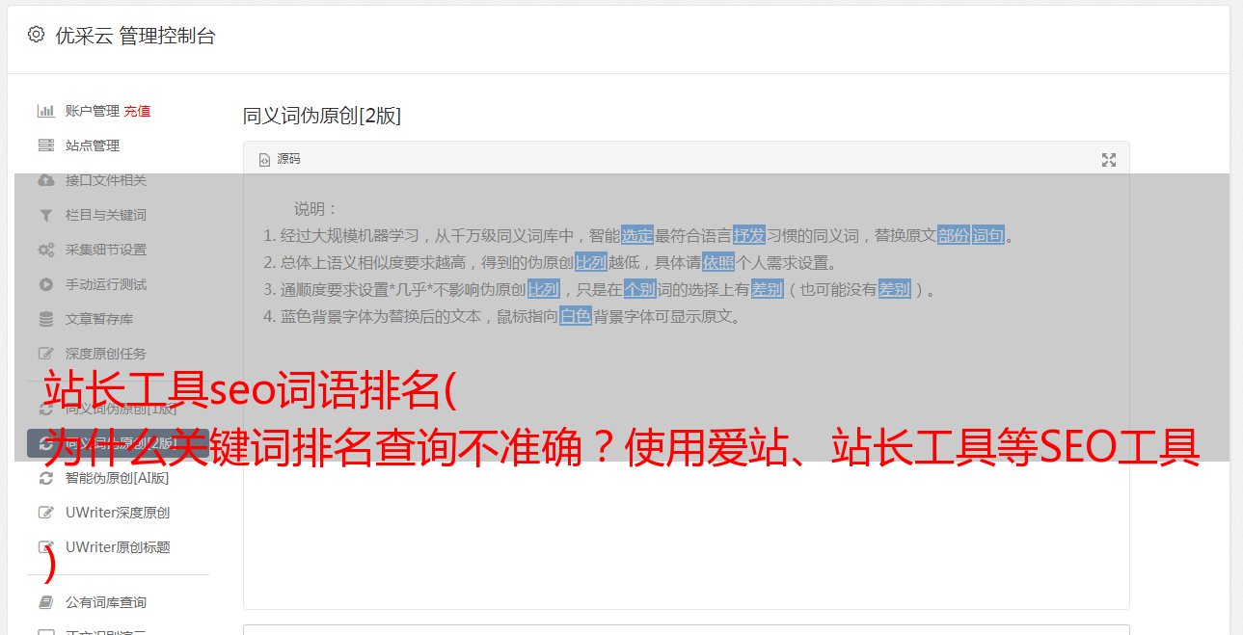Click the settings gear icon beside 优采云
This screenshot has height=635, width=1243.
[x=36, y=35]
